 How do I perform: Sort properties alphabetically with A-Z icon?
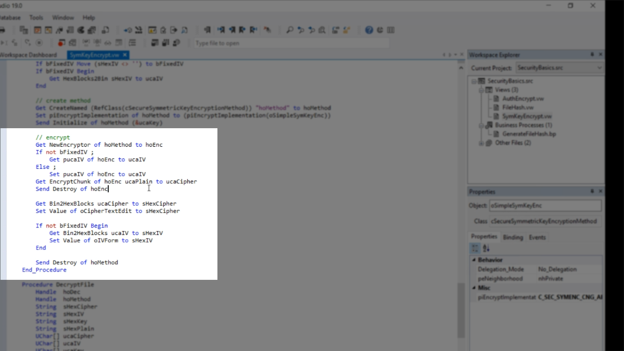coord(487,249)
